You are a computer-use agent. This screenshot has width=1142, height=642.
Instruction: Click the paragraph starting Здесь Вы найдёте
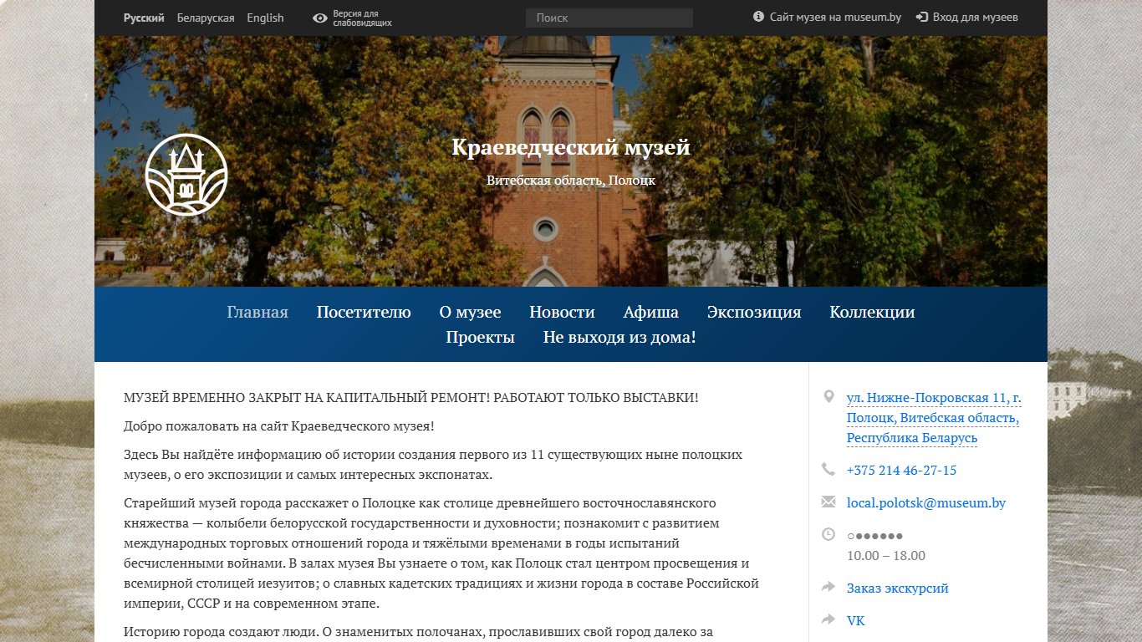click(433, 465)
